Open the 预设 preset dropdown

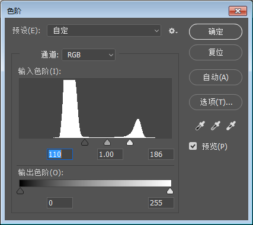[x=104, y=31]
